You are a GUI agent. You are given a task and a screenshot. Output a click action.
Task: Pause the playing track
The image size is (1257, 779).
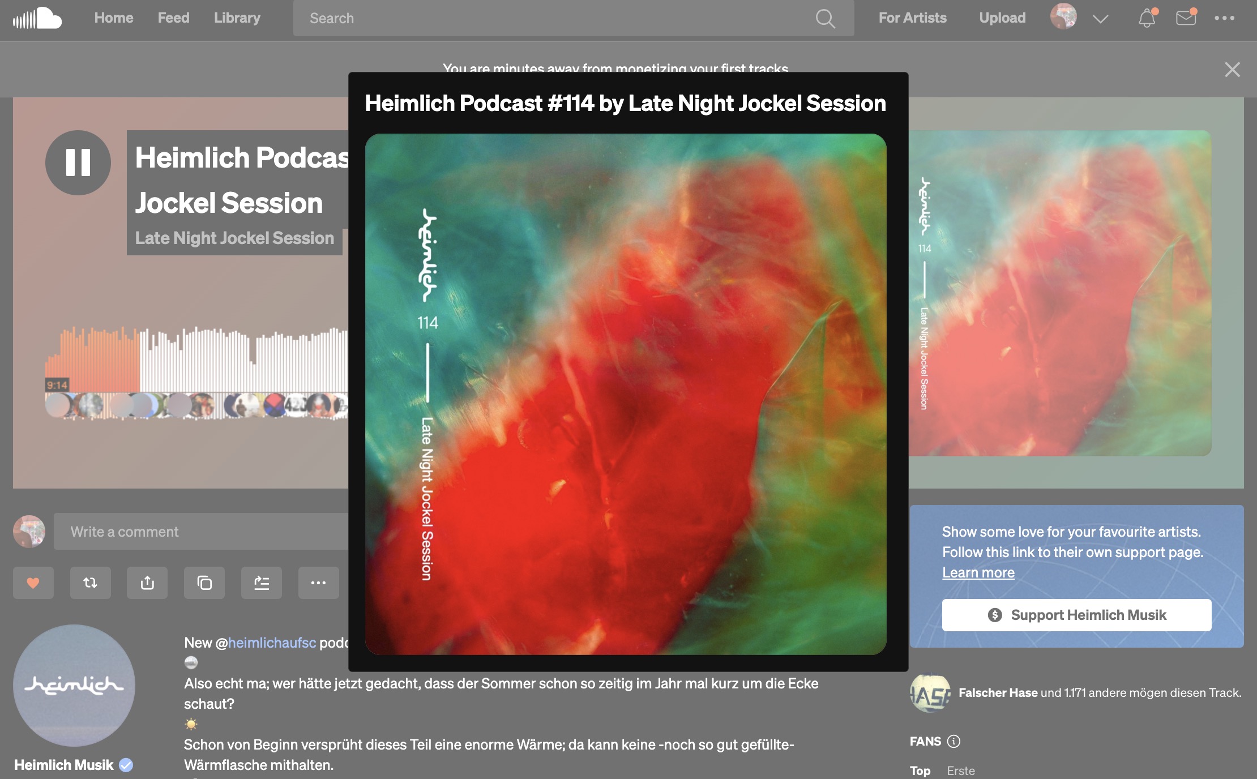[x=78, y=162]
